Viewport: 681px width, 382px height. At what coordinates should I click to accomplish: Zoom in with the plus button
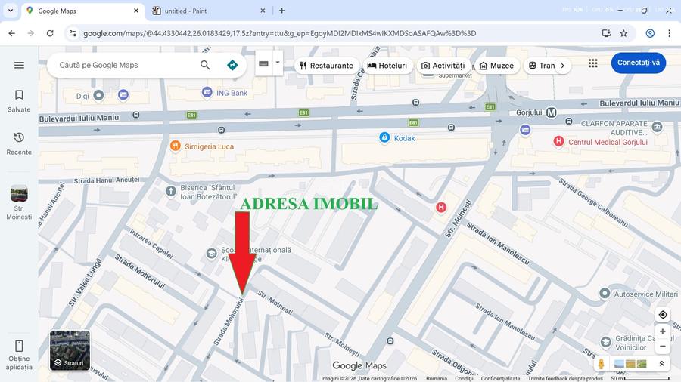click(663, 331)
